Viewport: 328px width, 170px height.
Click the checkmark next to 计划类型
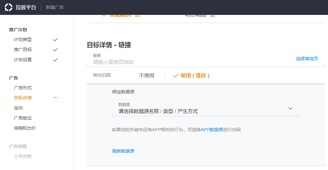(x=56, y=40)
